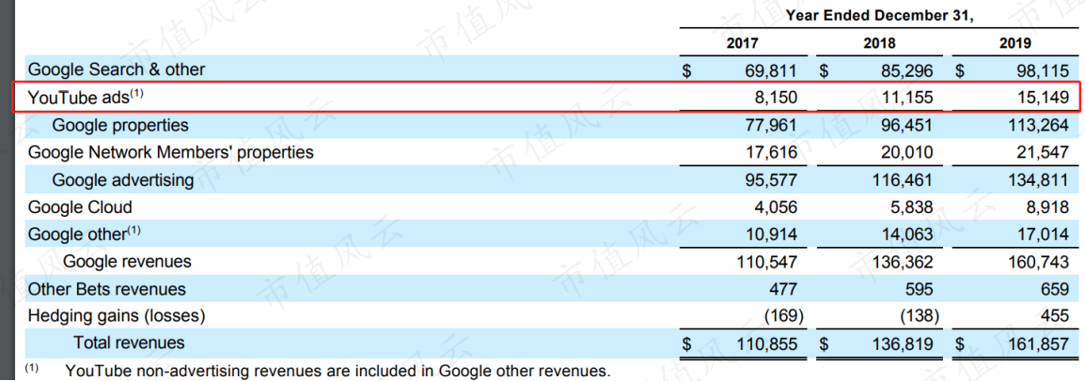Select Google Search 2017 value 69,811
Screen dimensions: 1085x381
[x=769, y=70]
